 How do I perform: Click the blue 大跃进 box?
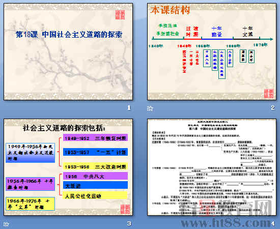95,185
